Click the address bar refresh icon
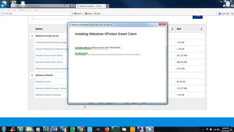This screenshot has height=132, width=234. (x=73, y=6)
